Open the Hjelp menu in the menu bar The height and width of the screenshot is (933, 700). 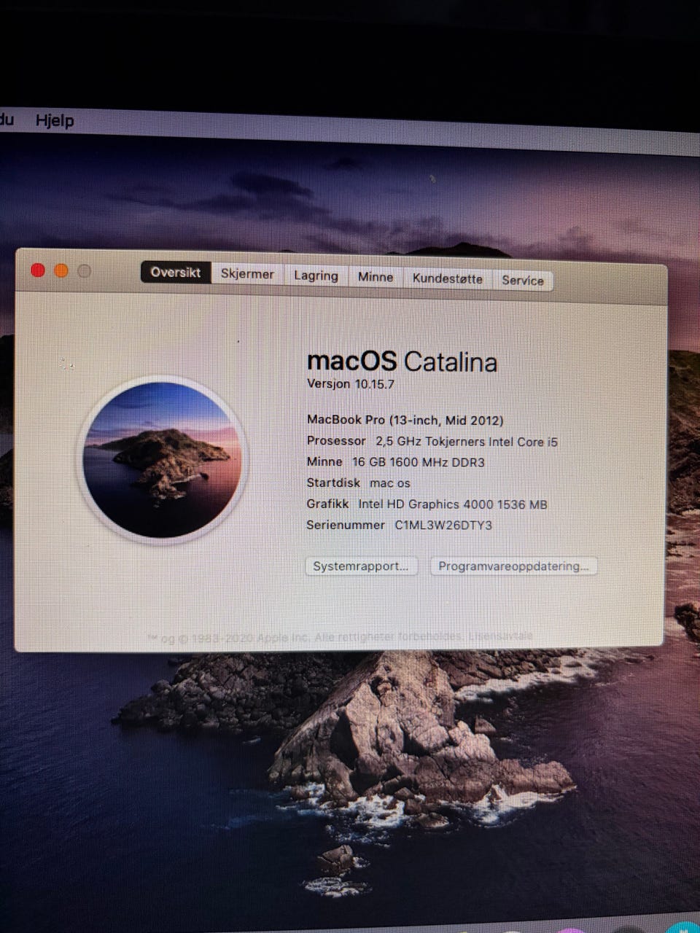coord(55,120)
